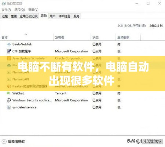
Task: Click the sort arrow above 名称 column
Action: [26, 34]
